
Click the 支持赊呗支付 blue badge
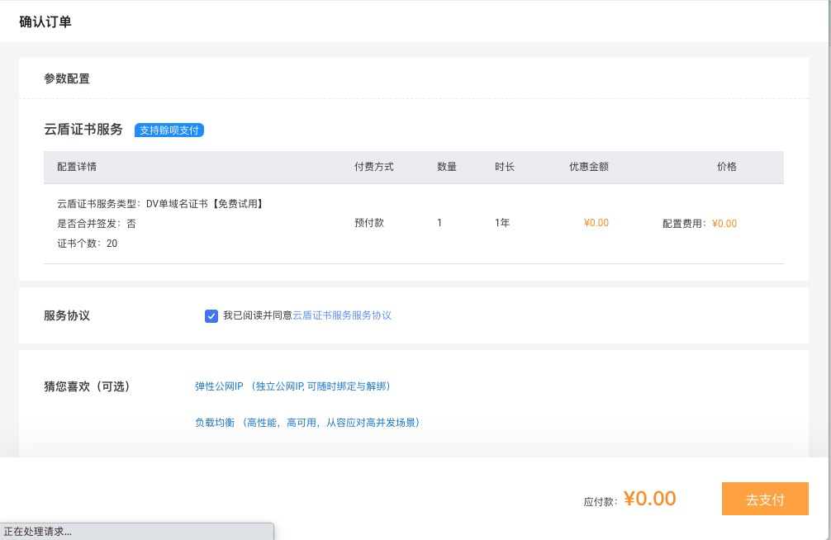(x=169, y=130)
